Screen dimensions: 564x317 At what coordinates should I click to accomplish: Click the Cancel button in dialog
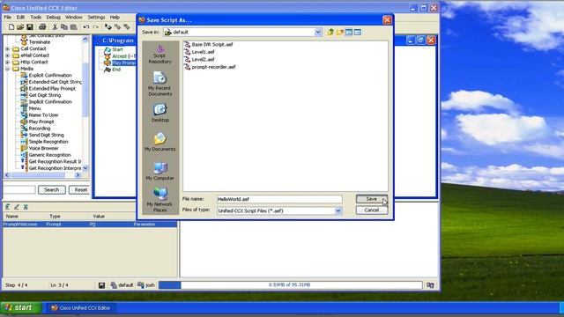coord(372,210)
